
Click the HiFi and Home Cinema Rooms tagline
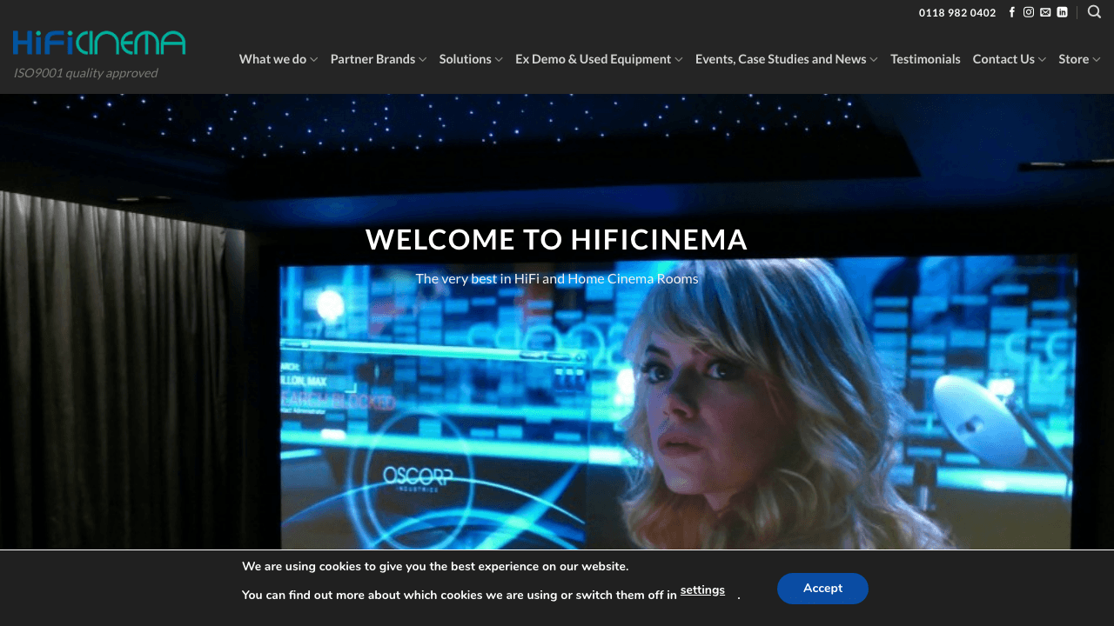pos(557,279)
